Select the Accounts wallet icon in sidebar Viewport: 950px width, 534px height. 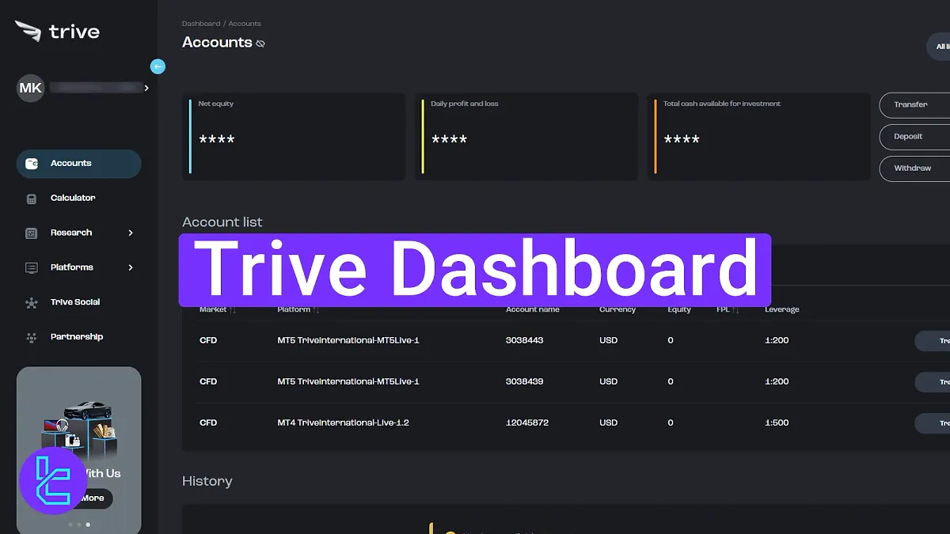pos(31,164)
